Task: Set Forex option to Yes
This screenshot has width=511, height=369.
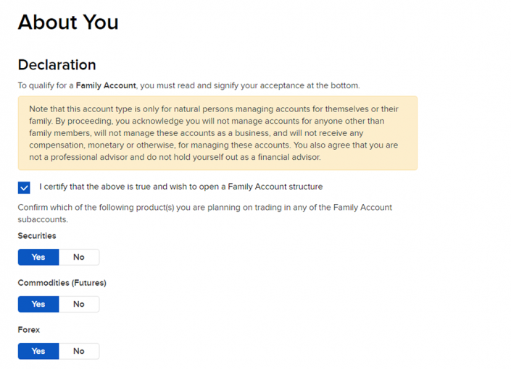Action: tap(38, 351)
